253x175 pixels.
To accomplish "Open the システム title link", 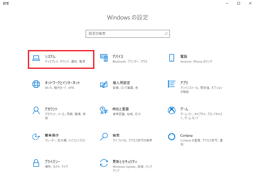I will (x=50, y=57).
